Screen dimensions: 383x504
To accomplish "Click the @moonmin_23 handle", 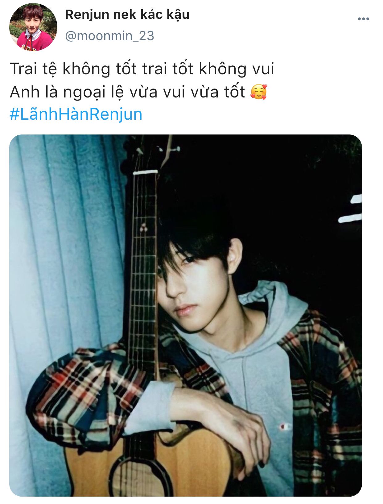I will [x=109, y=36].
